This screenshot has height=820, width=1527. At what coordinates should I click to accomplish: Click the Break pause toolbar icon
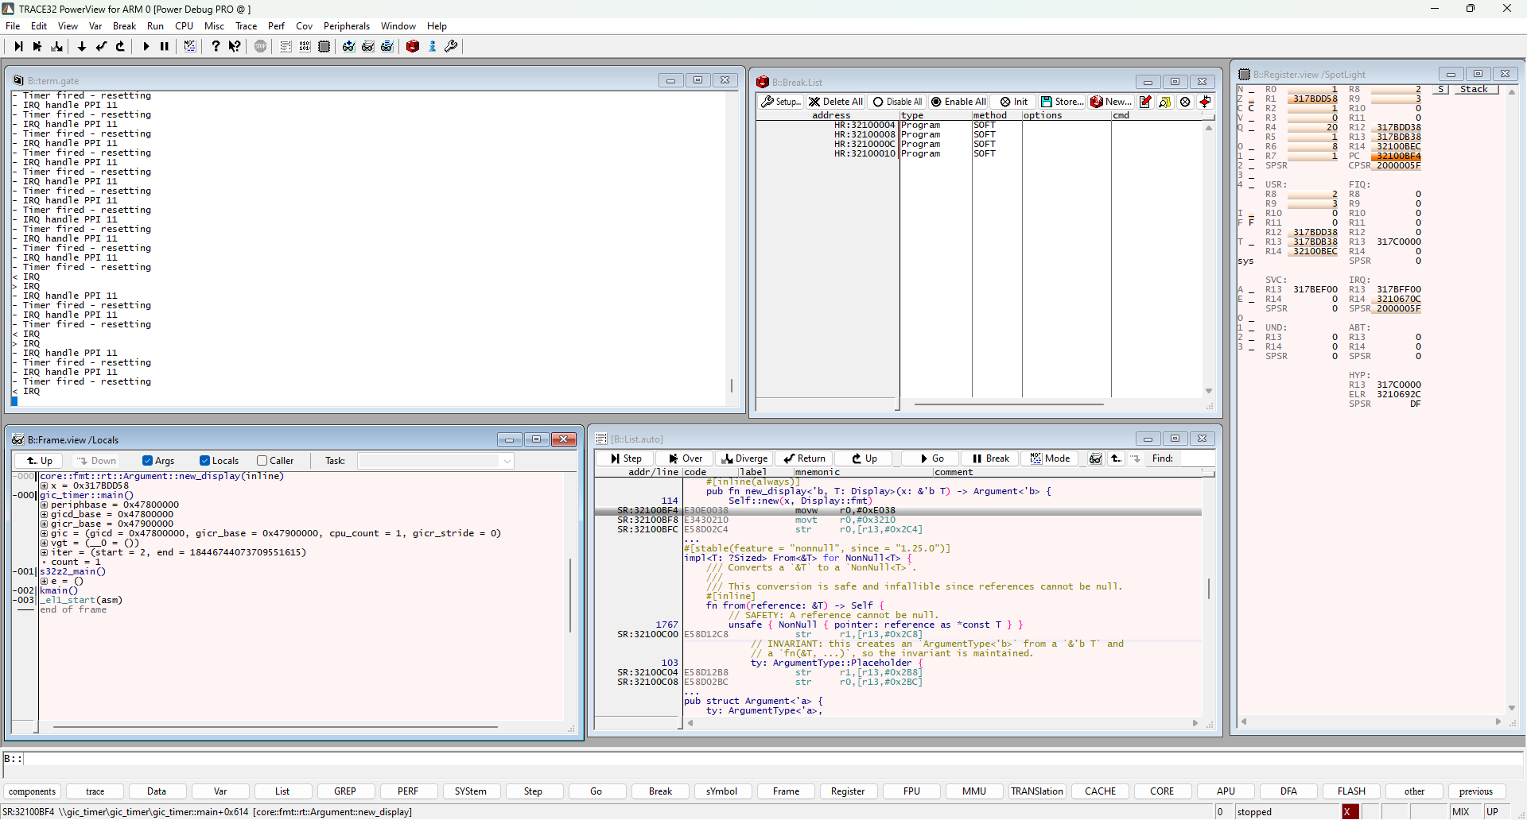tap(164, 46)
